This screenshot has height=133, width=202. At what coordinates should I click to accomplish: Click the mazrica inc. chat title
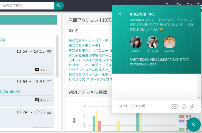[x=142, y=14]
